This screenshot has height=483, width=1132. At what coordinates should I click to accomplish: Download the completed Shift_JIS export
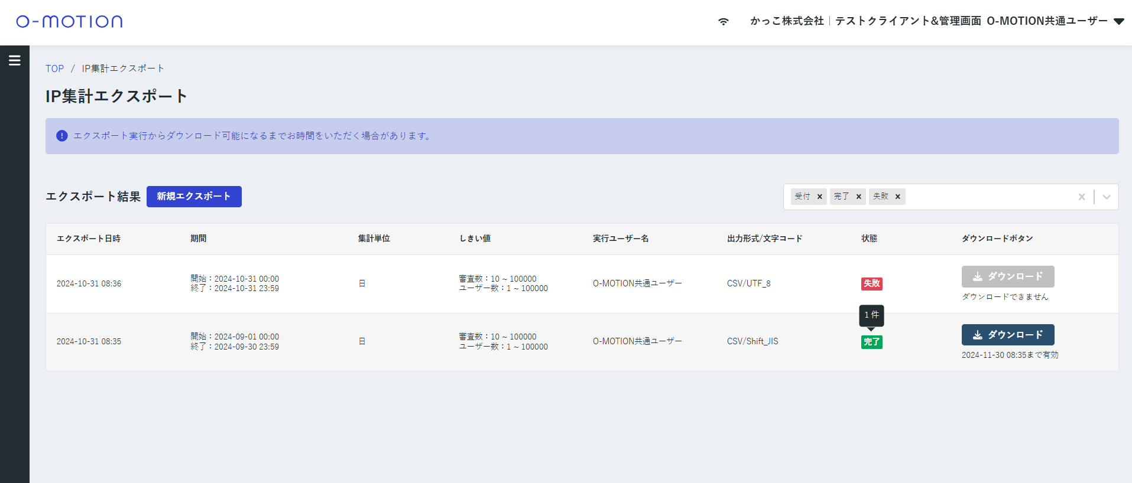point(1007,335)
